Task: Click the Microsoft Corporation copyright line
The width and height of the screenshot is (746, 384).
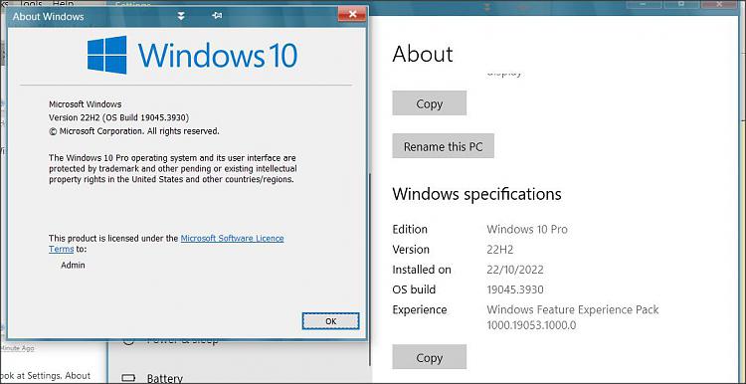Action: [x=134, y=131]
